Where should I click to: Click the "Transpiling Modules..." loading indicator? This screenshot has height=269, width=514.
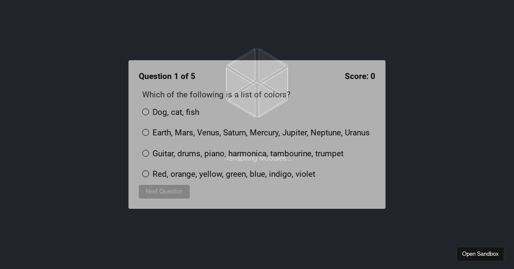[x=257, y=158]
